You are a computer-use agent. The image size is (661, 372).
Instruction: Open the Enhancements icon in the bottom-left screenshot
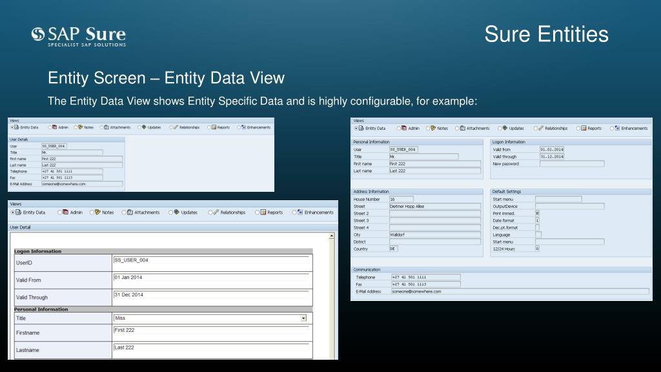[x=300, y=212]
